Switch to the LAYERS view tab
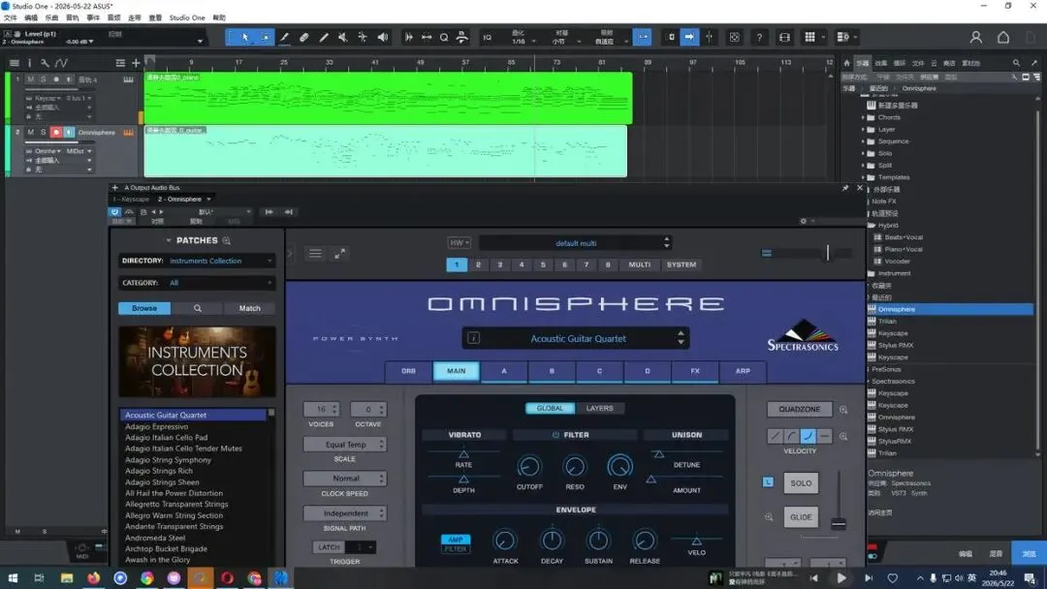Screen dimensions: 1047x589 (599, 408)
